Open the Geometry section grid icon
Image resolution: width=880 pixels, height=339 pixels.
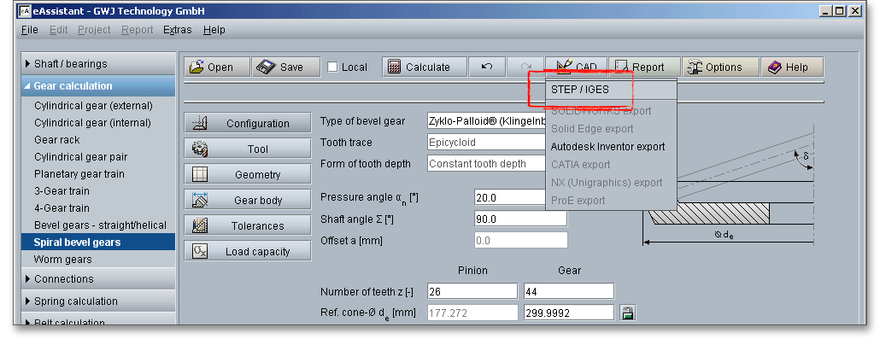click(200, 174)
